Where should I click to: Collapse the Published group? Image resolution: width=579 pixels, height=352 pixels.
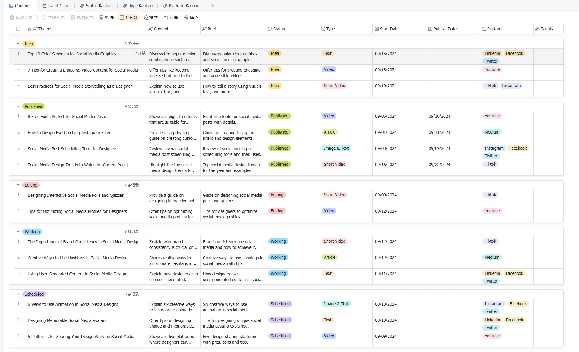pyautogui.click(x=18, y=106)
